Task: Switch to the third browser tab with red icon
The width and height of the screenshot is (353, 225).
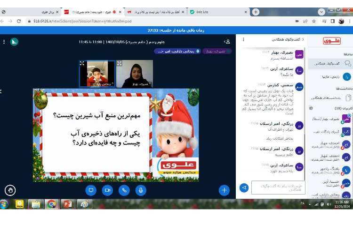Action: coord(156,12)
